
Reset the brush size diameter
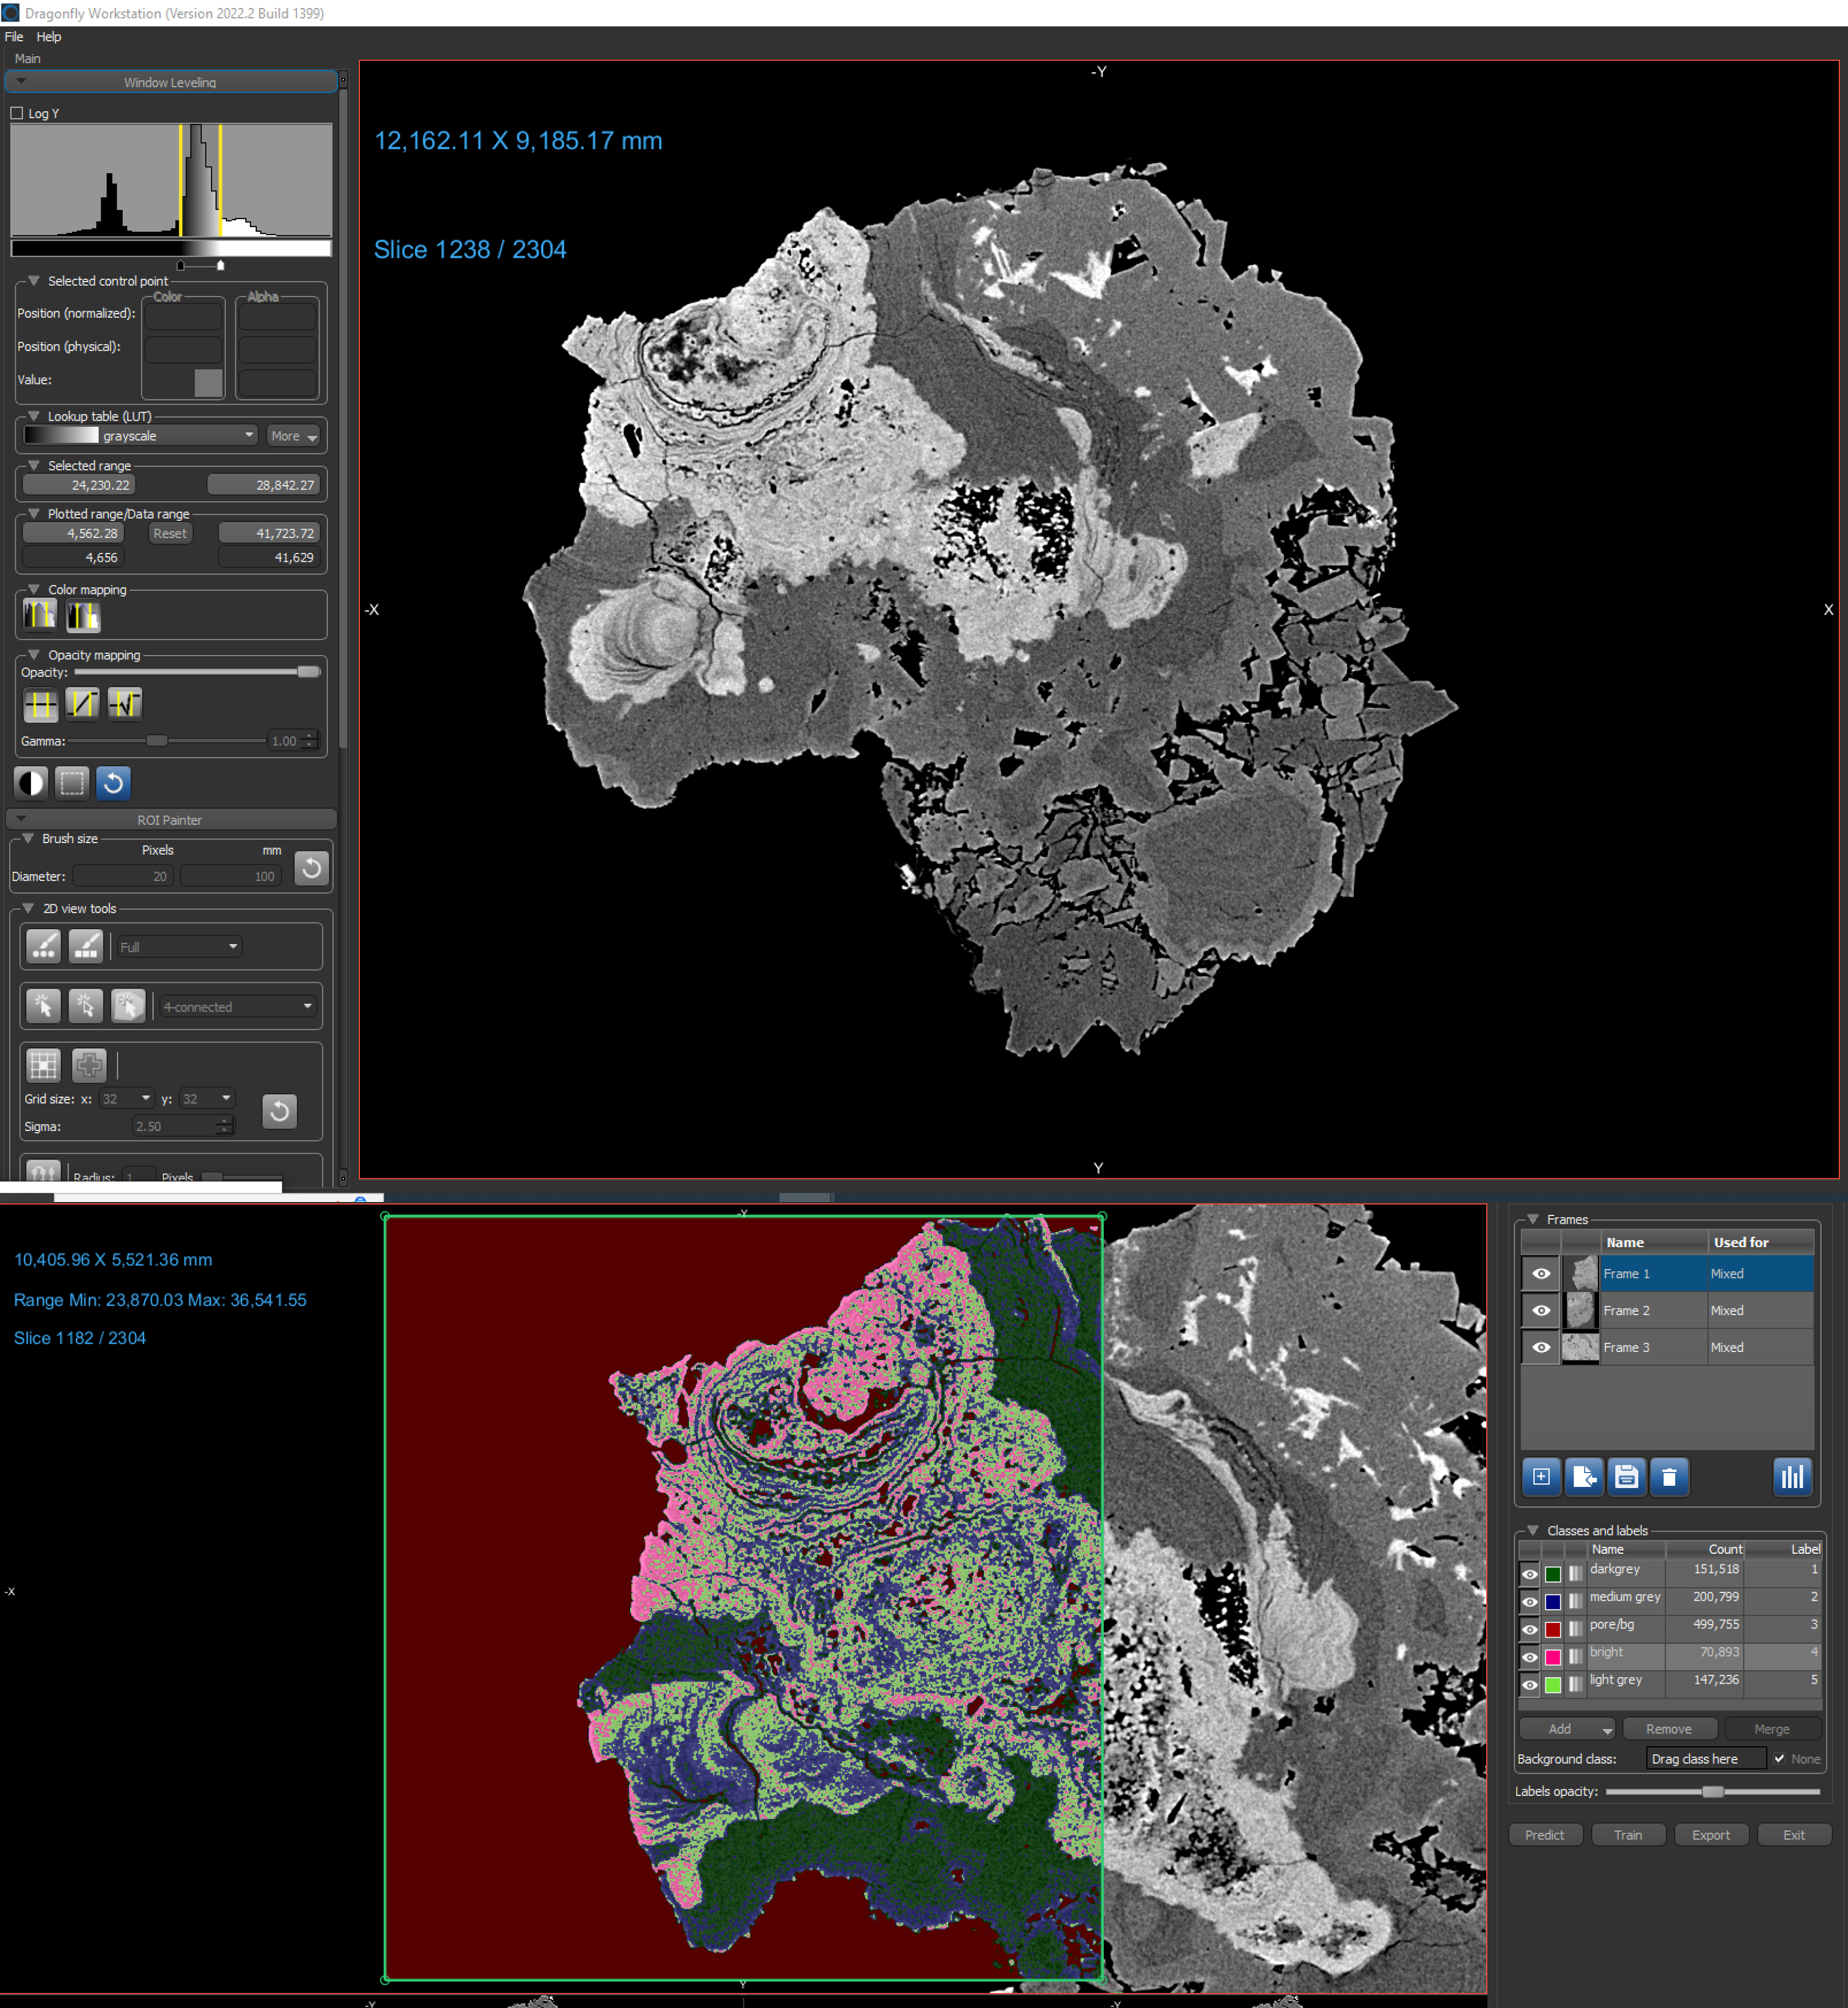click(311, 868)
